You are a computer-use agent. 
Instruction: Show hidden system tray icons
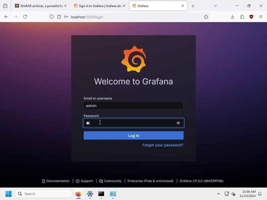pos(219,194)
